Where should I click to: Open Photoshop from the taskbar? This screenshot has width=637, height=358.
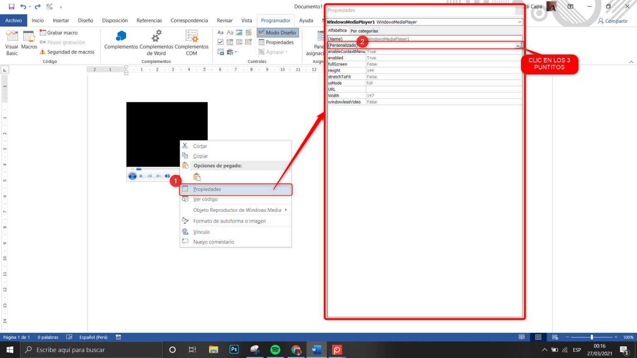click(234, 350)
